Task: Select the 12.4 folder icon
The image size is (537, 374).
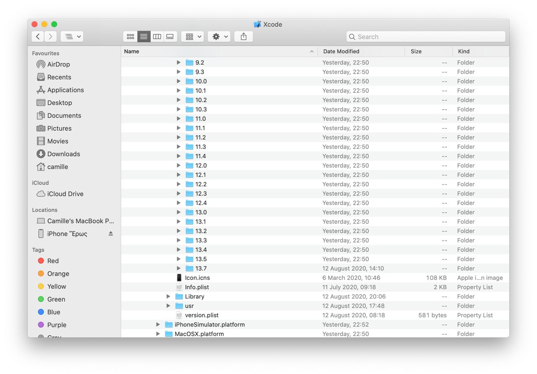Action: tap(189, 203)
